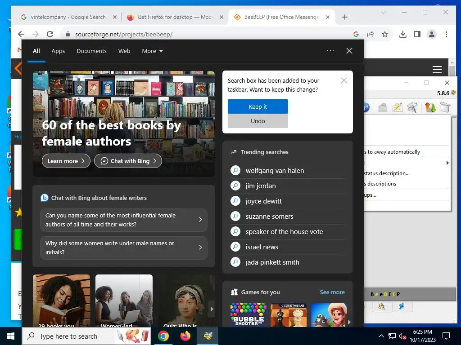
Task: Open the chess game thumbnail
Action: pos(289,315)
